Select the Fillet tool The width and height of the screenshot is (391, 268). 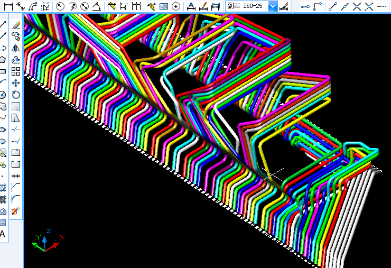pyautogui.click(x=16, y=199)
